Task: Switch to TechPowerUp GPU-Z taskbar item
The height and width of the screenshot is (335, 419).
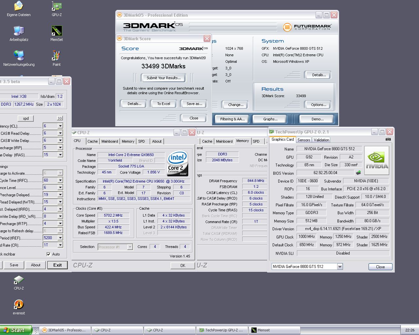Action: coord(222,330)
